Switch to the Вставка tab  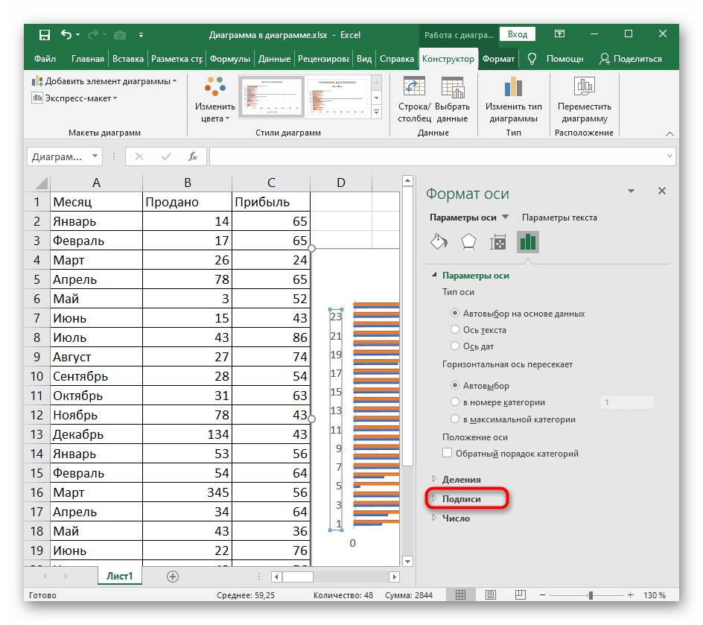(128, 59)
